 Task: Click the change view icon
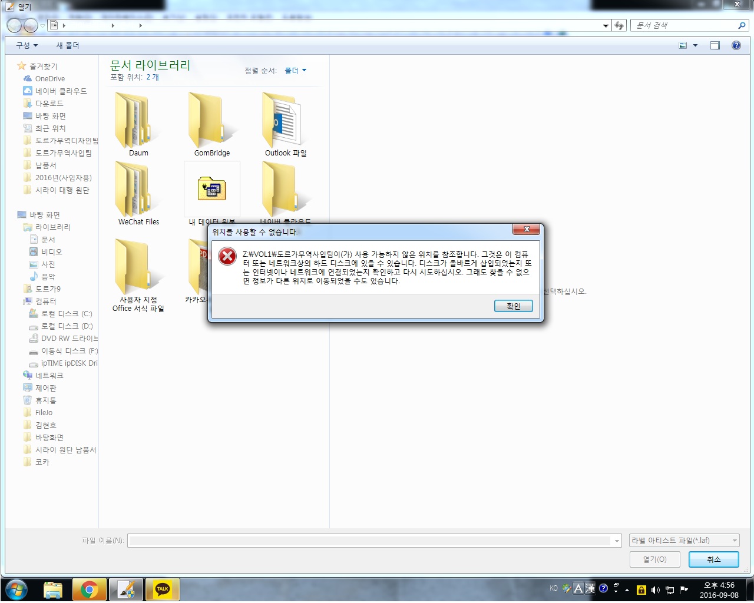[x=683, y=45]
